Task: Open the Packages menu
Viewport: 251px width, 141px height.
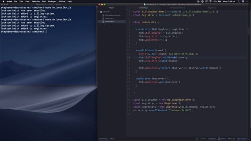Action: [52, 2]
